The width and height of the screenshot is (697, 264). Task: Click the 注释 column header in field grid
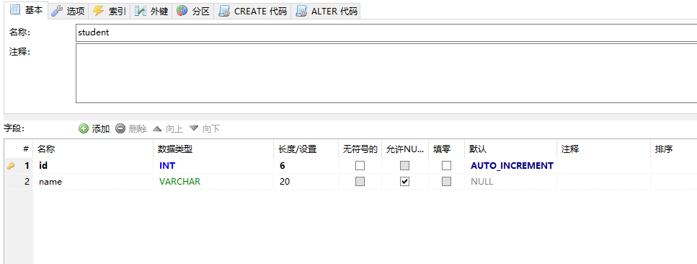click(603, 149)
